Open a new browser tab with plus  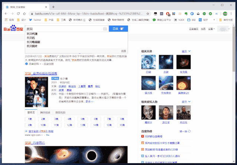53,7
